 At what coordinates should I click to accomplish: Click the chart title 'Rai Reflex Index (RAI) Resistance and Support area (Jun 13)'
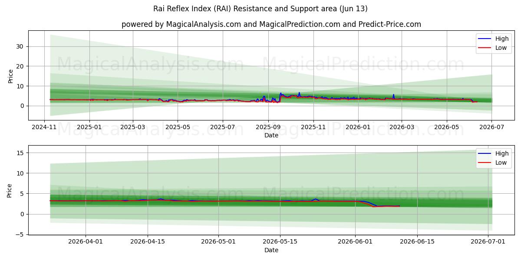click(260, 9)
